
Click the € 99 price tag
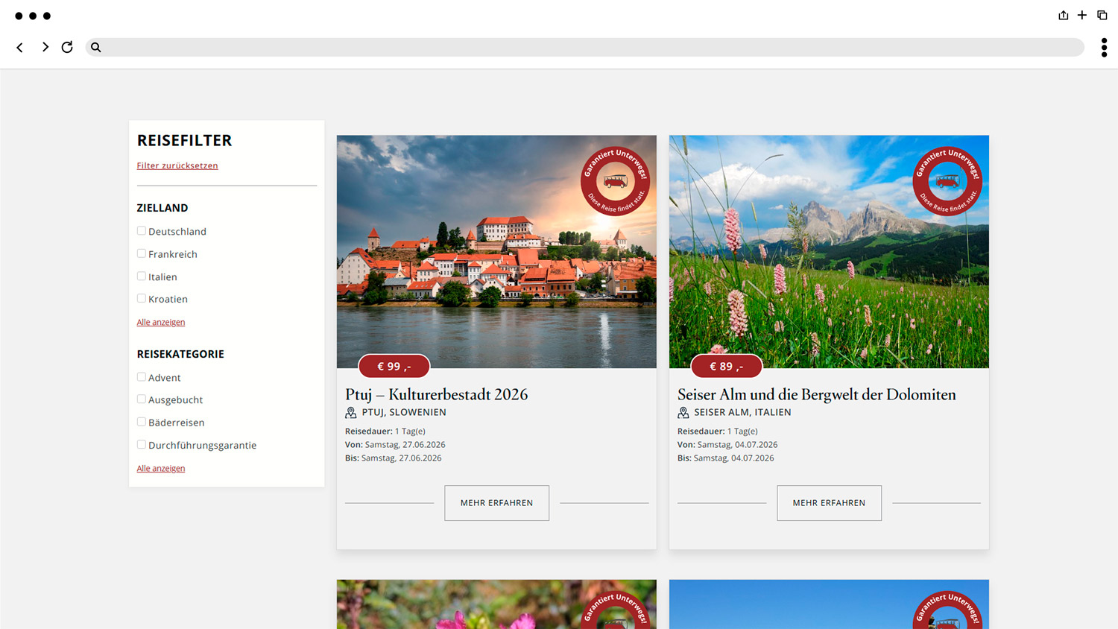[x=394, y=367]
